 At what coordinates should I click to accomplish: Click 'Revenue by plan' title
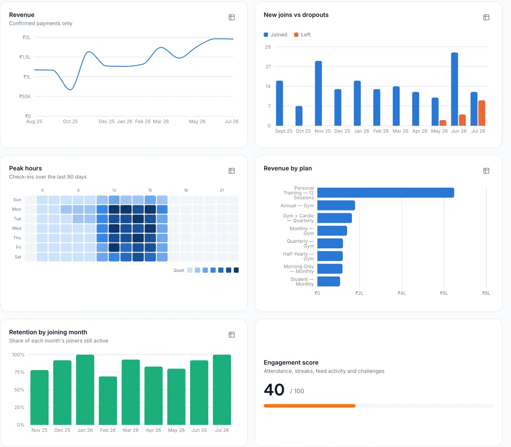(x=288, y=168)
